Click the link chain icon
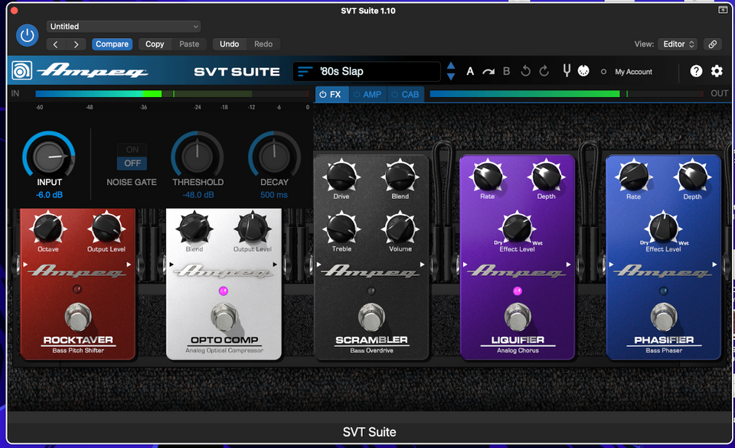The image size is (735, 448). tap(713, 44)
